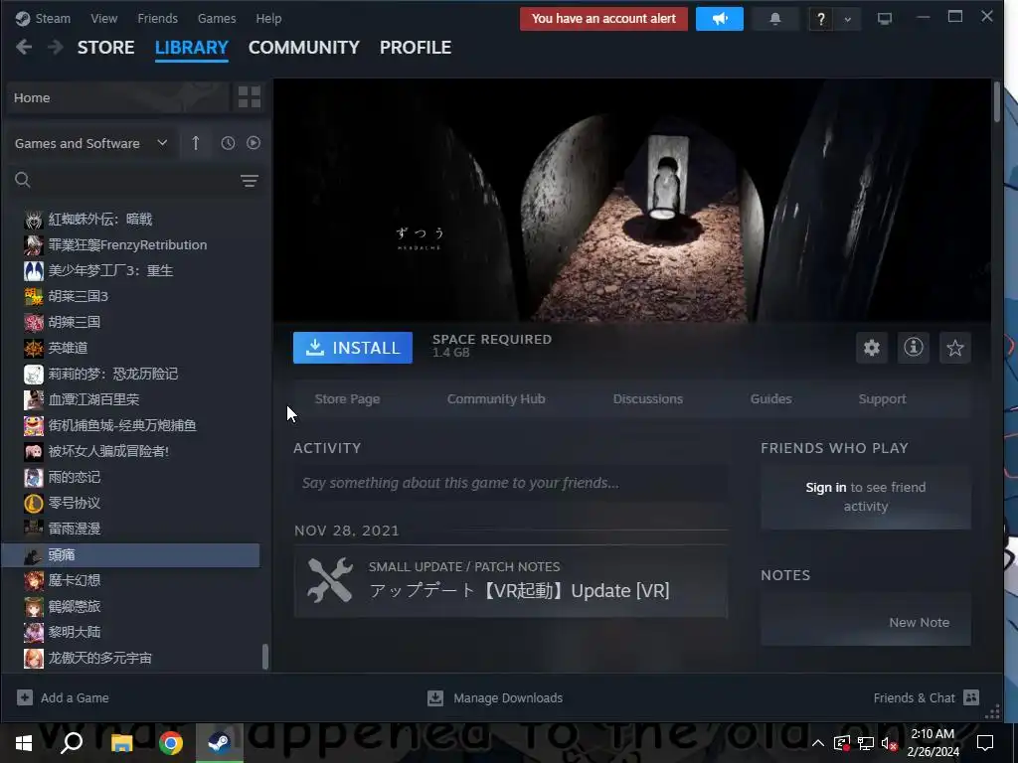Open Windows taskbar search
Image resolution: width=1018 pixels, height=763 pixels.
[x=72, y=743]
